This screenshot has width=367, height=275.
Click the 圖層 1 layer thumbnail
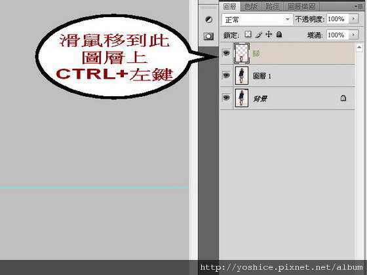coord(242,75)
